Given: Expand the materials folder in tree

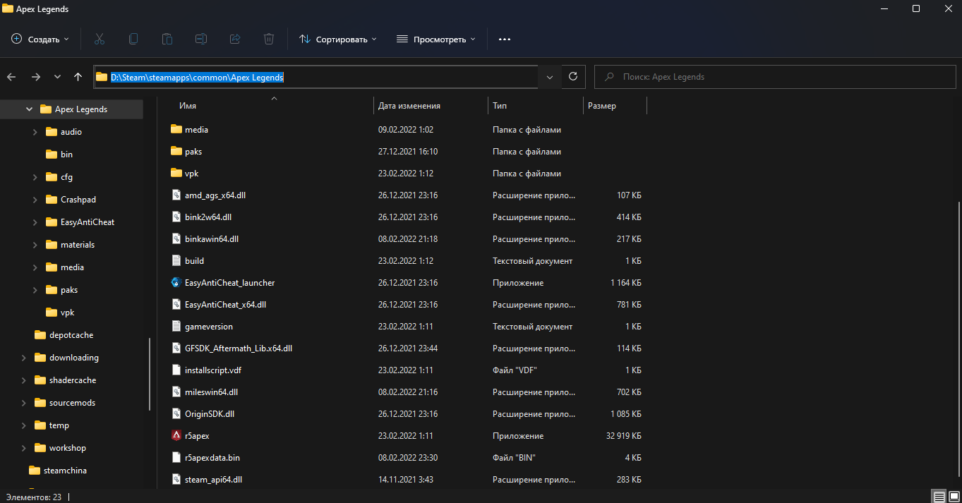Looking at the screenshot, I should tap(35, 245).
